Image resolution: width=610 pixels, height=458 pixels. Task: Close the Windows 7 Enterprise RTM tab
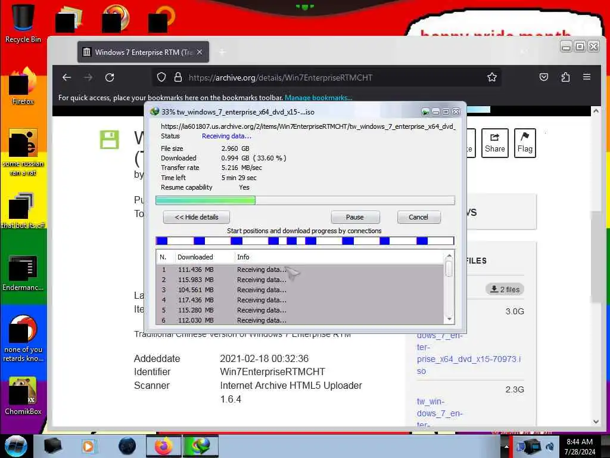pos(200,52)
